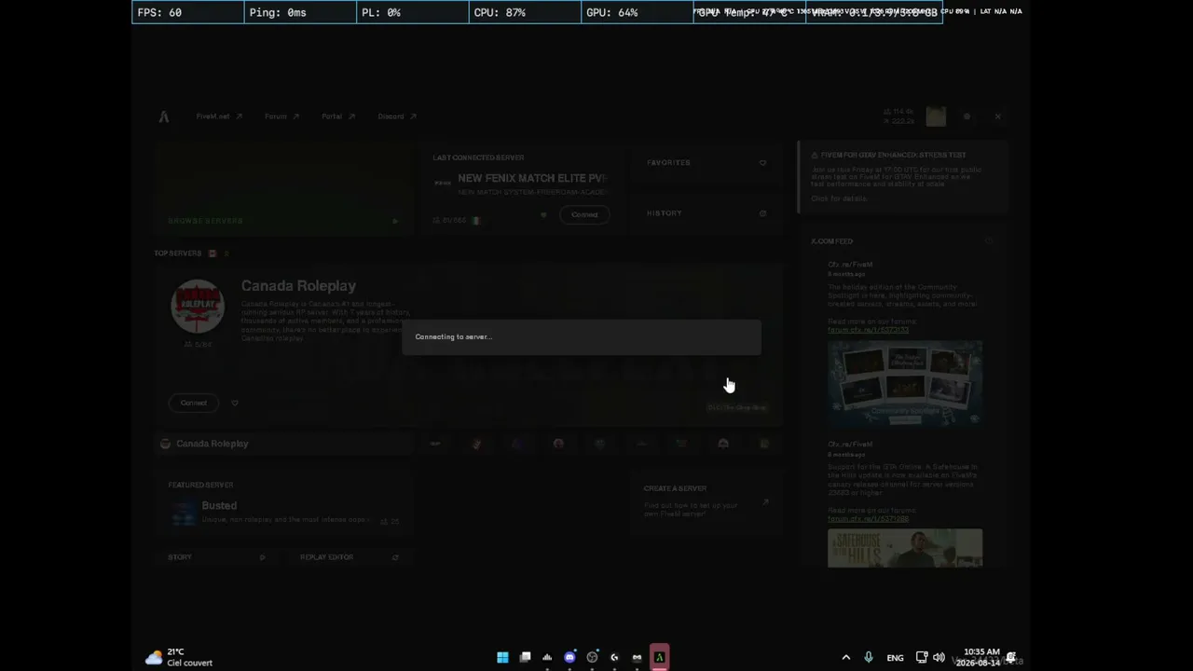Open Logitech G HUB from the taskbar
This screenshot has width=1193, height=671.
point(614,658)
